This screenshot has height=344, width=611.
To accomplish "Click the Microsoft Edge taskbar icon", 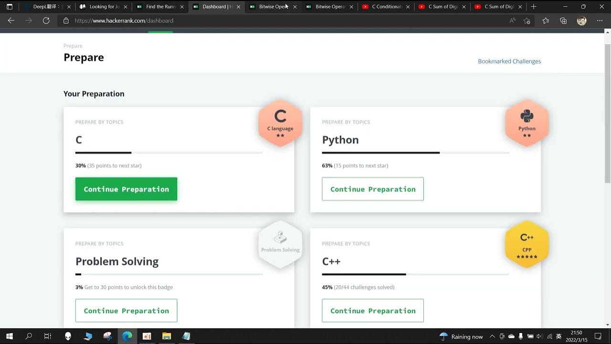I will 127,336.
